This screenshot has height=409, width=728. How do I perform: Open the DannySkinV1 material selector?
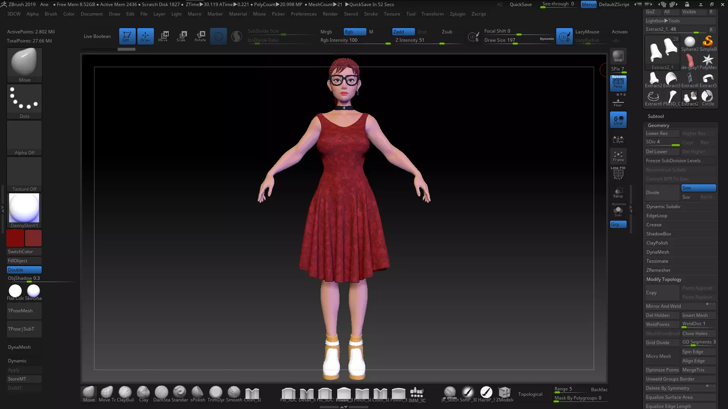(24, 210)
